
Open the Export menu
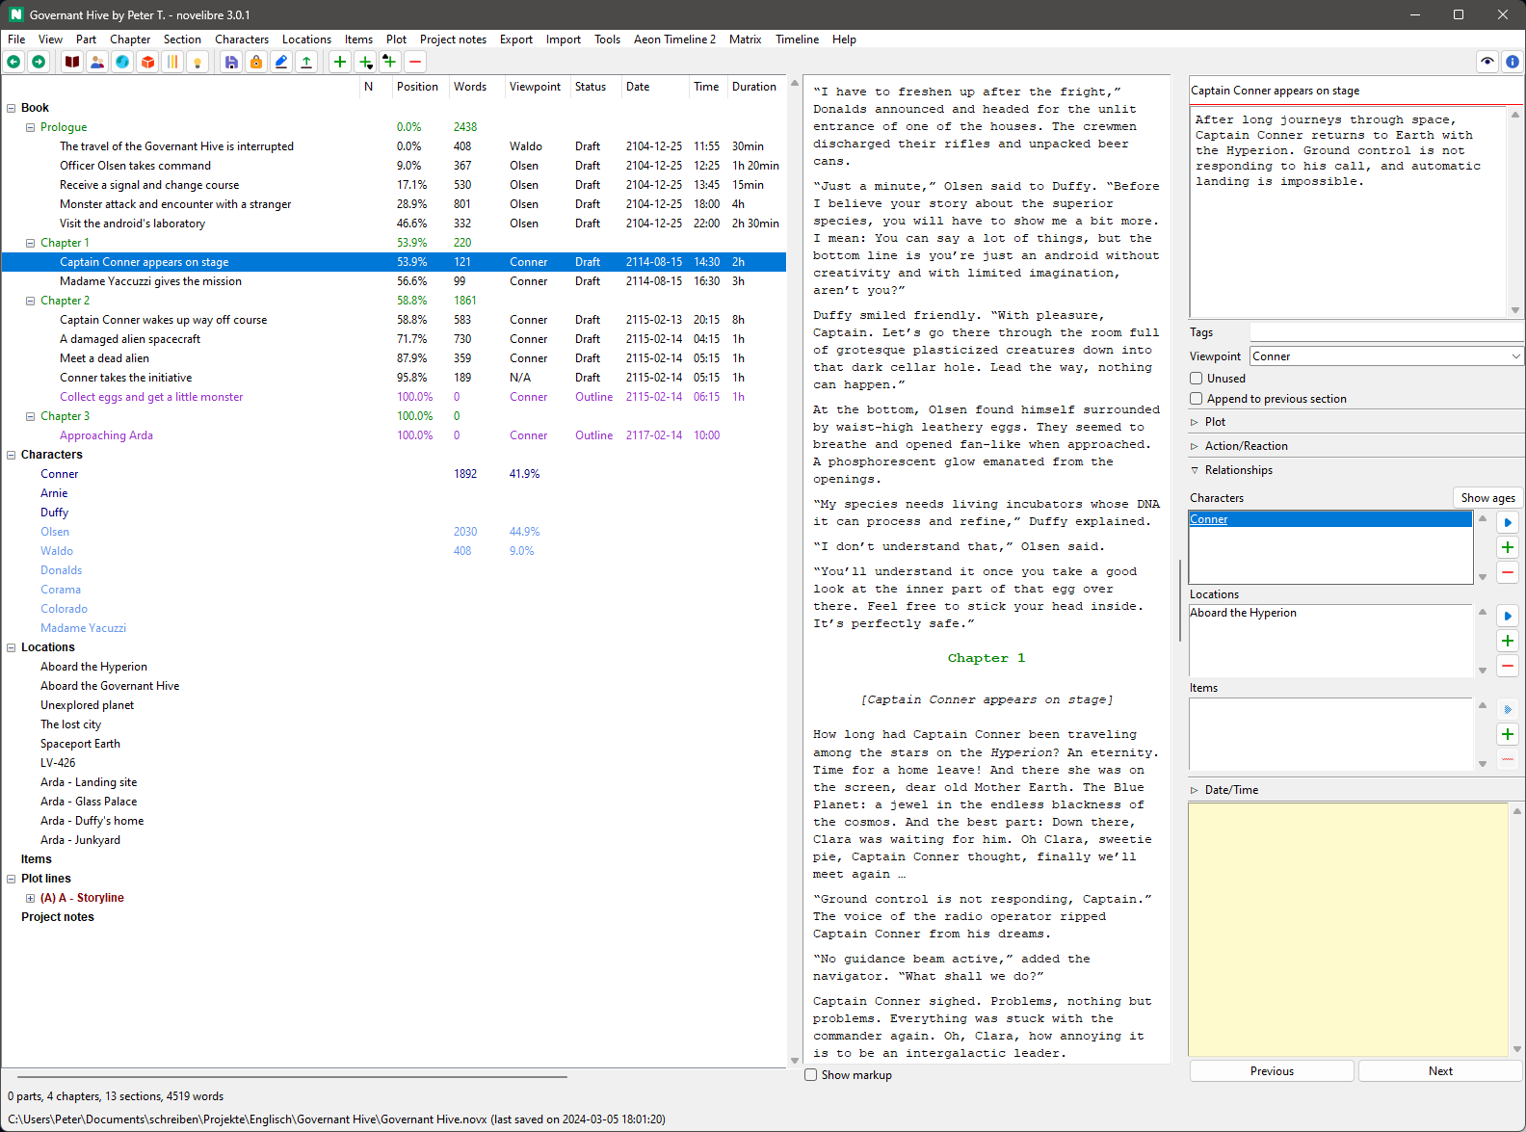pos(515,39)
